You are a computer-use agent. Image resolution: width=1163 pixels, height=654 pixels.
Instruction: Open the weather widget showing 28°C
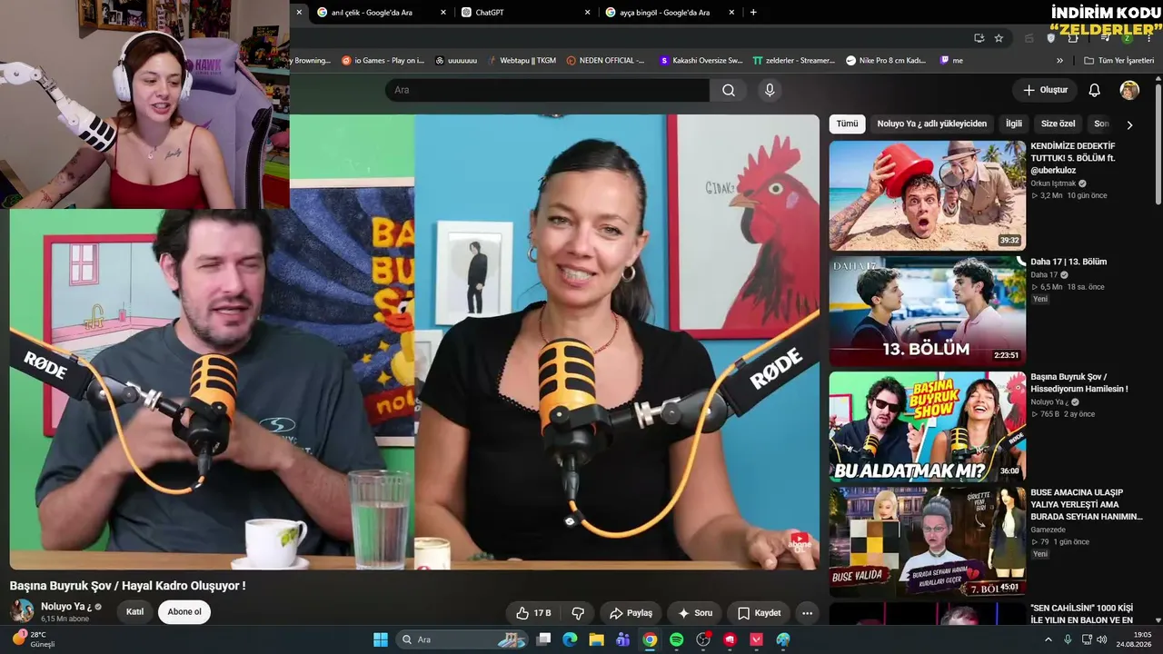click(x=33, y=639)
